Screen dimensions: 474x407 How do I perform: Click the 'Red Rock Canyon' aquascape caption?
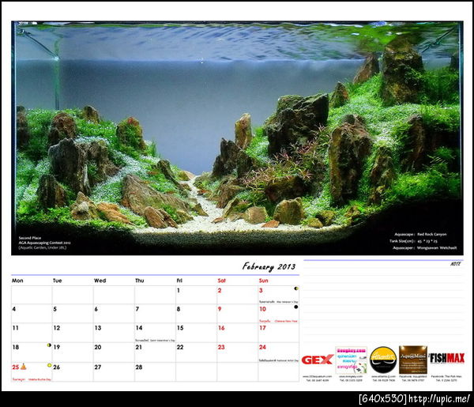[431, 235]
